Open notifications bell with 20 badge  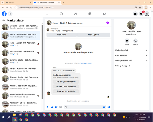coord(141,13)
